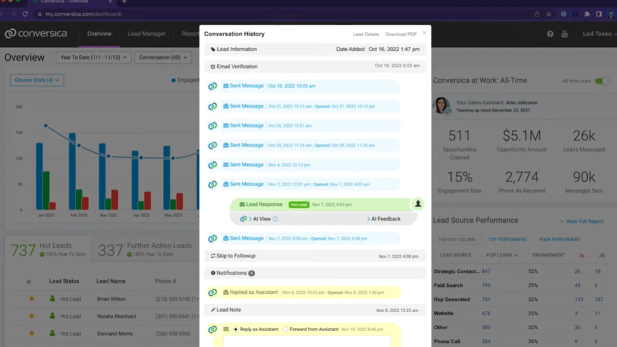
Task: Toggle the All-time stats switch
Action: (x=601, y=81)
